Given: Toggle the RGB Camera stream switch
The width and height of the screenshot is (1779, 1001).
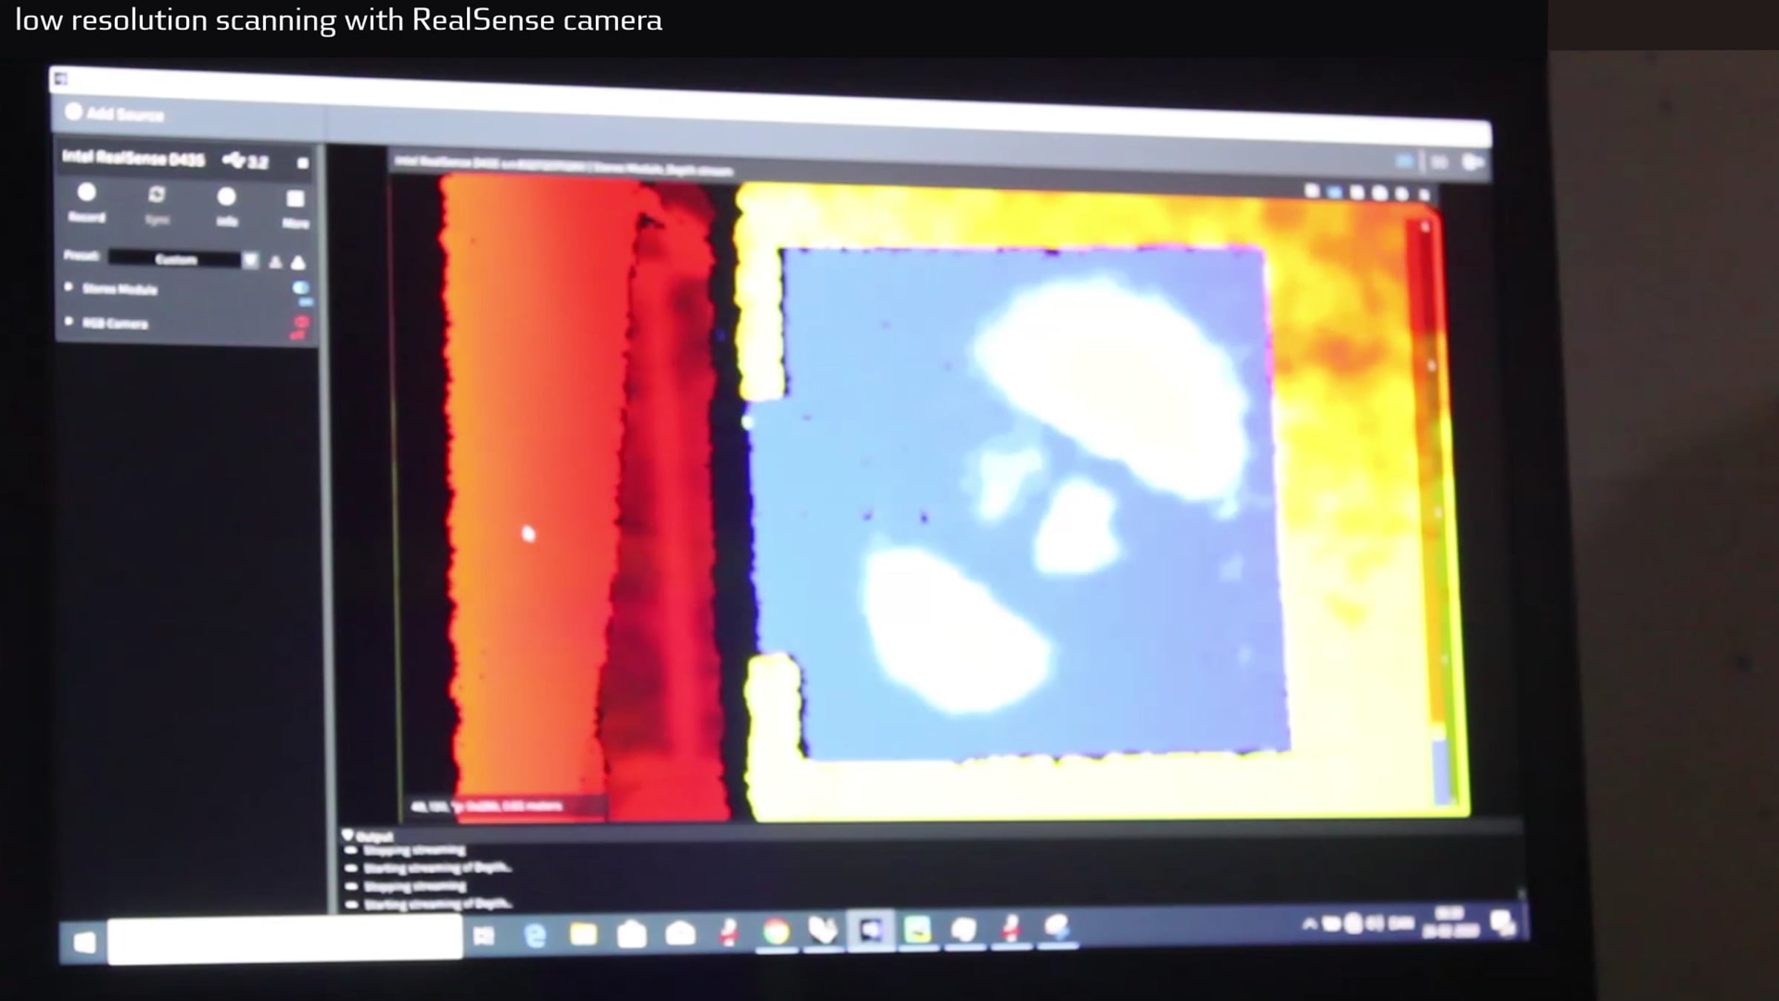Looking at the screenshot, I should 301,323.
